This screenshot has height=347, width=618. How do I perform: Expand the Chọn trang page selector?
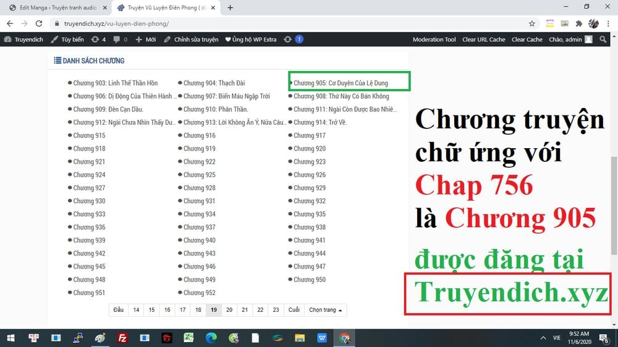click(x=327, y=310)
